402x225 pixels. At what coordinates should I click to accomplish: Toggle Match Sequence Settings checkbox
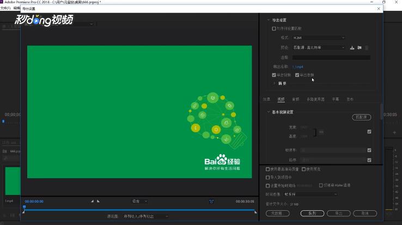pyautogui.click(x=274, y=28)
